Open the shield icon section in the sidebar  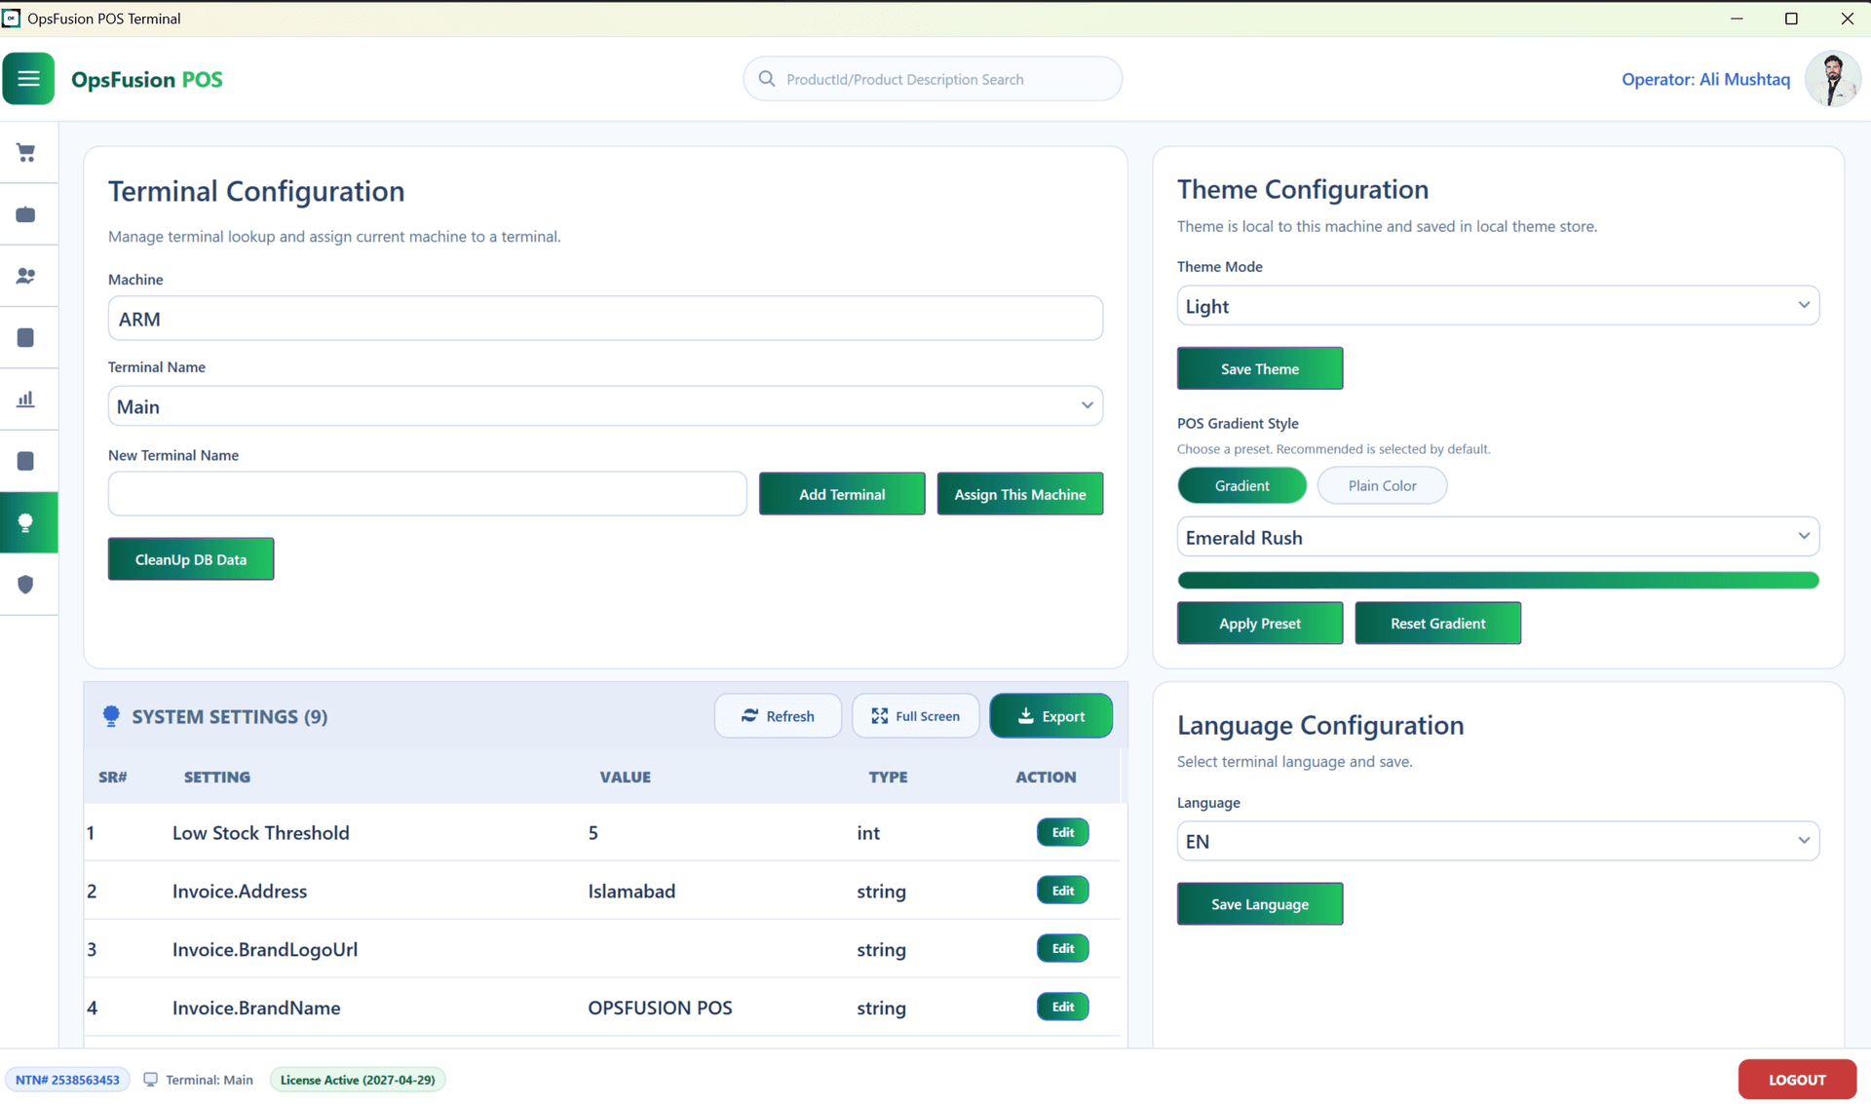coord(26,584)
